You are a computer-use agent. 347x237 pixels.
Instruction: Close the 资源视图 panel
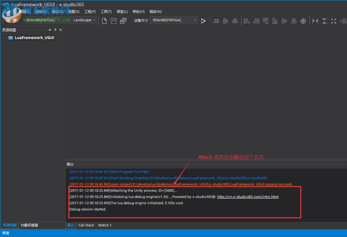tap(60, 30)
